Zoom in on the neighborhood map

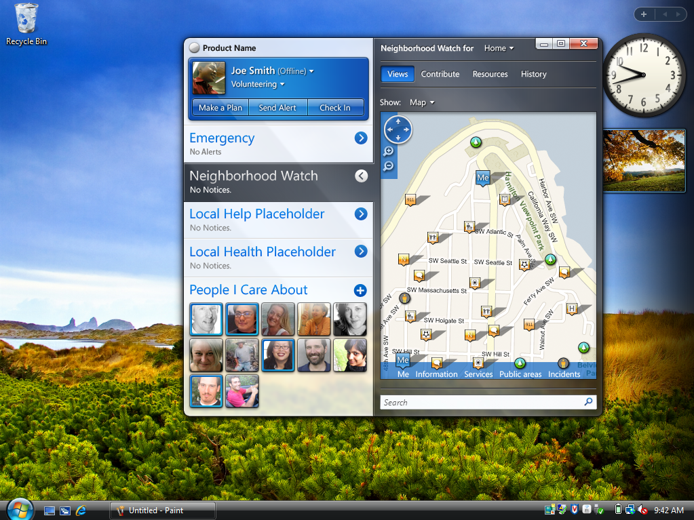(388, 151)
